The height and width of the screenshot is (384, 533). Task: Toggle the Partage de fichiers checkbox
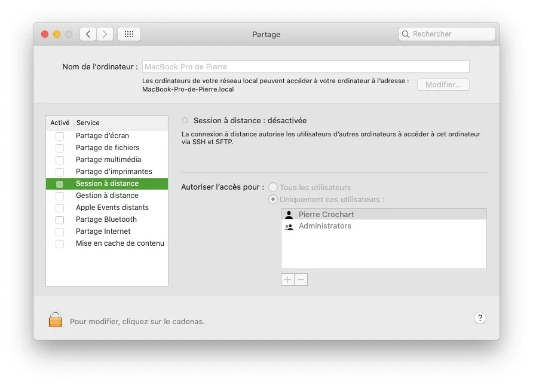[60, 148]
